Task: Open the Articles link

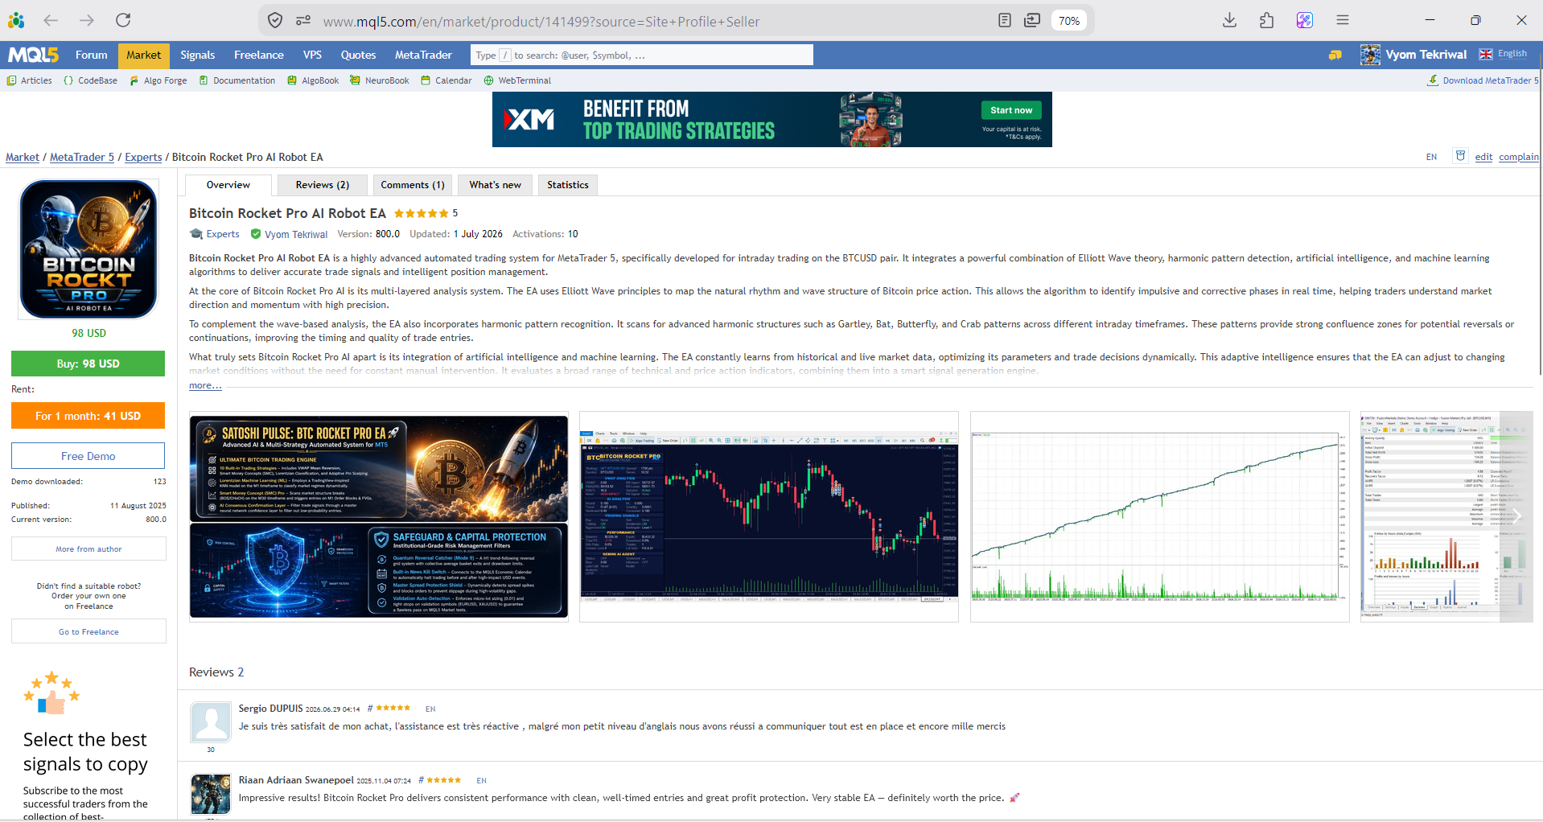Action: pos(30,80)
